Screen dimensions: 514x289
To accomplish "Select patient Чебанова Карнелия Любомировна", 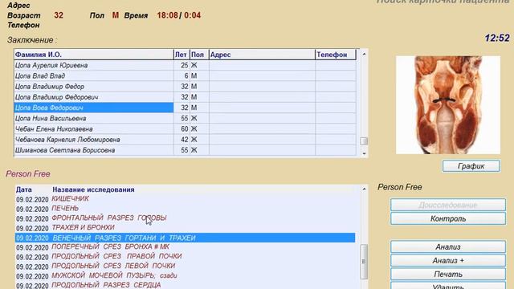I will click(x=93, y=140).
